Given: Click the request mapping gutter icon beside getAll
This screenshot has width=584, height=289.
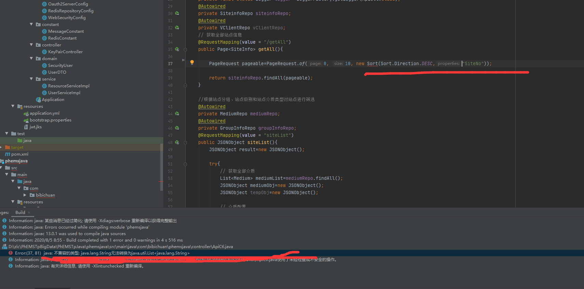Looking at the screenshot, I should tap(177, 49).
